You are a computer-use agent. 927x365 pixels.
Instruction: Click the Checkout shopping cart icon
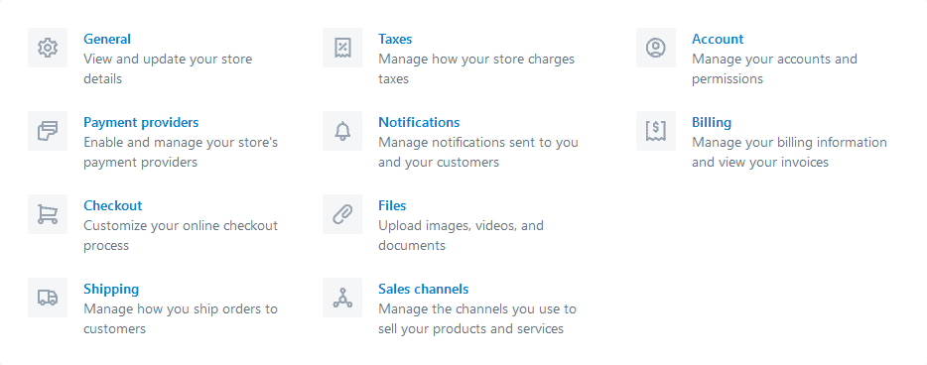tap(48, 214)
